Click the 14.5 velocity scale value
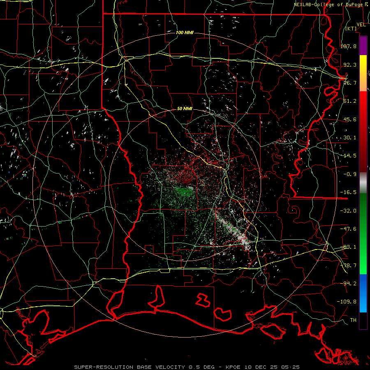Screen dimensions: 370x370 [x=350, y=156]
